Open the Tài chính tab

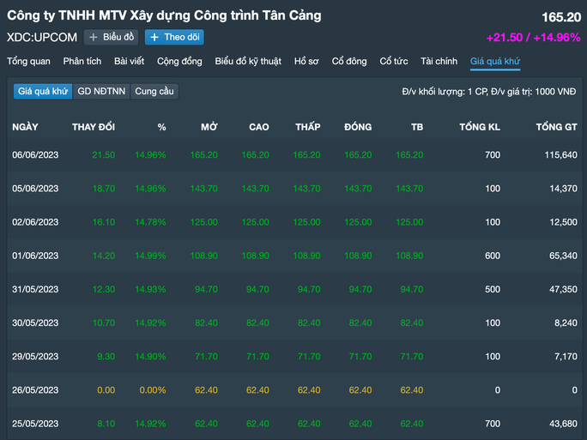click(439, 62)
